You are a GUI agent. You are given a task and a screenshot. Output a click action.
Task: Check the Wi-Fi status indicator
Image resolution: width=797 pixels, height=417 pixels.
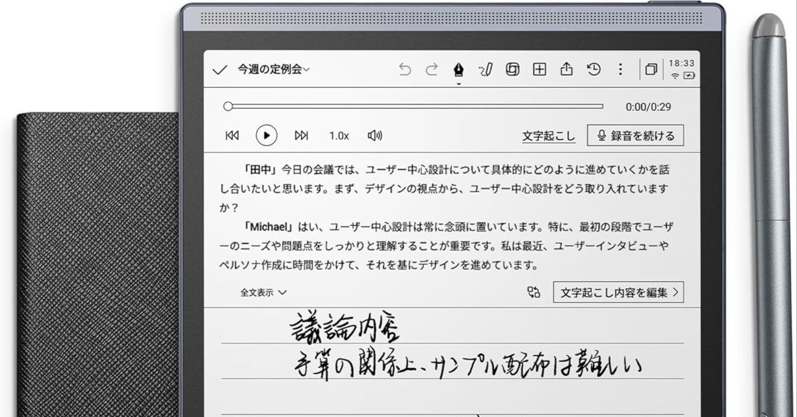click(x=675, y=77)
